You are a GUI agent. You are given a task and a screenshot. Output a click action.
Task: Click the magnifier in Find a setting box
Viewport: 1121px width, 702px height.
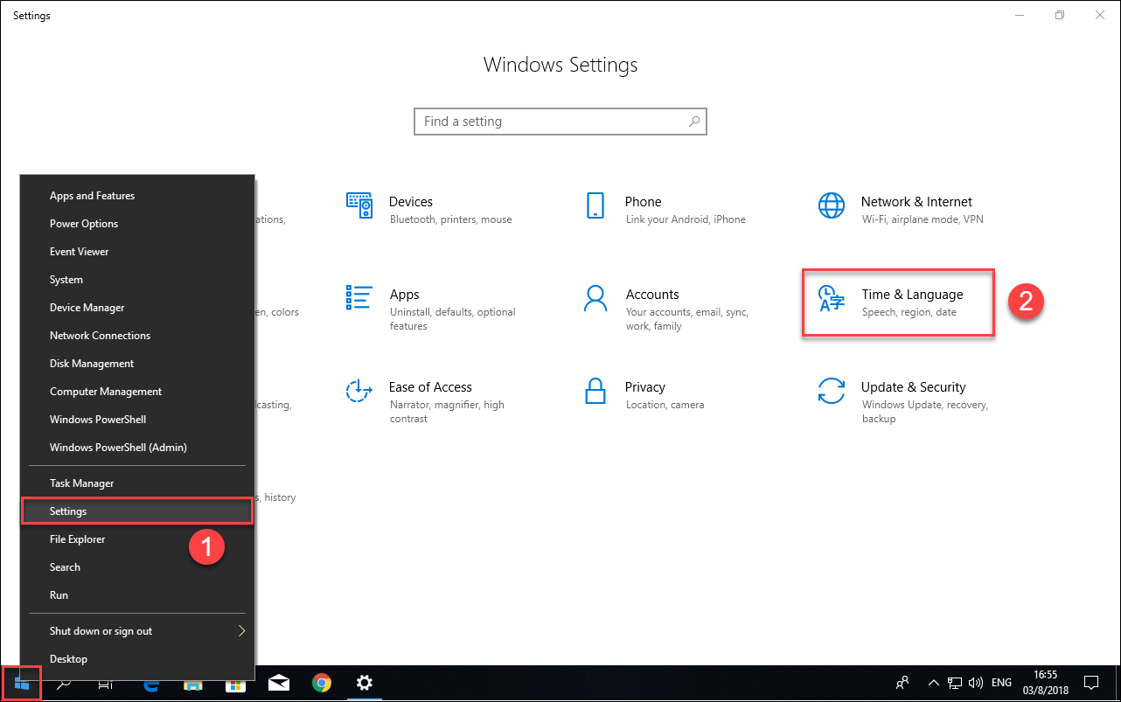694,122
